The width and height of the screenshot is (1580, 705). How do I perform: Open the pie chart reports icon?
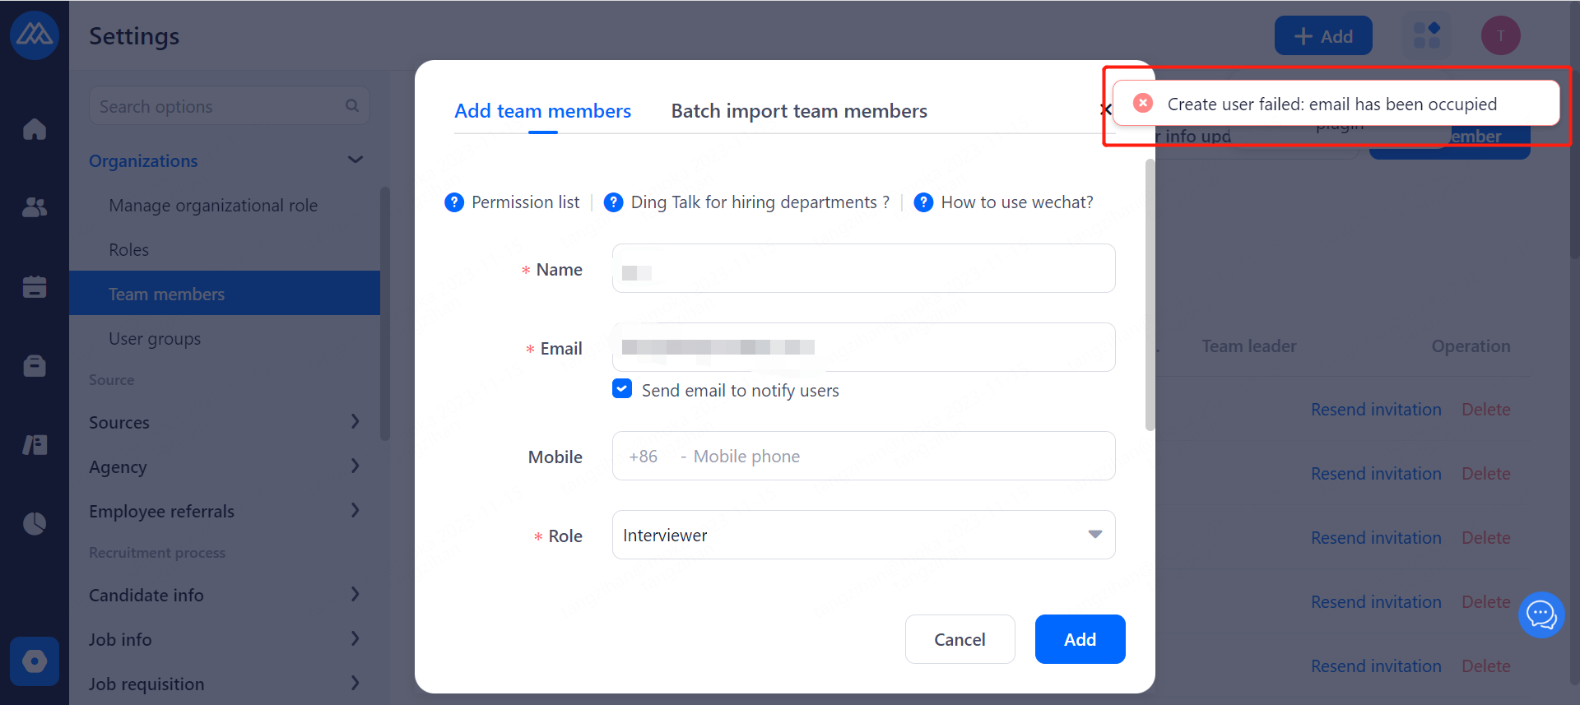coord(35,523)
